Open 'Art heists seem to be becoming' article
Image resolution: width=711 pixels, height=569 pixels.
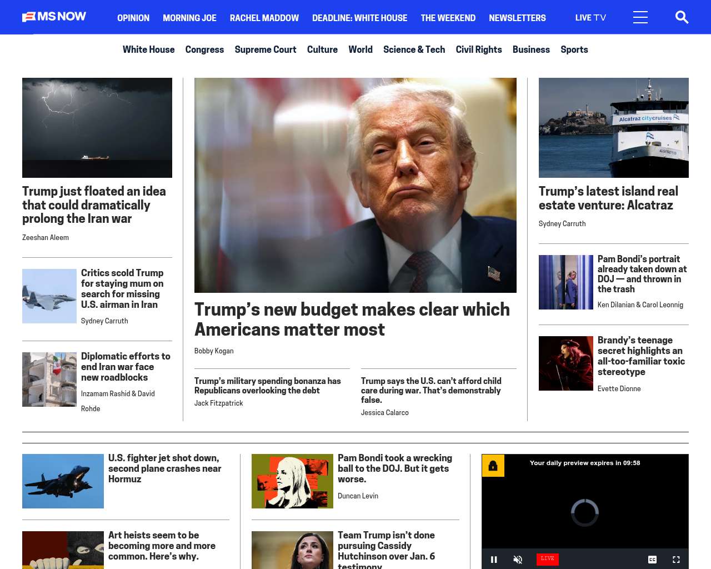162,546
